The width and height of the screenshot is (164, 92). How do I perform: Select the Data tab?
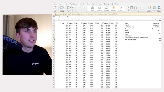(89, 4)
